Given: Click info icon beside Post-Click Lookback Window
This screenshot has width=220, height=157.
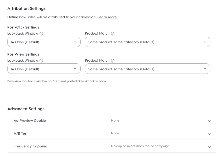Looking at the screenshot, I should (x=41, y=34).
